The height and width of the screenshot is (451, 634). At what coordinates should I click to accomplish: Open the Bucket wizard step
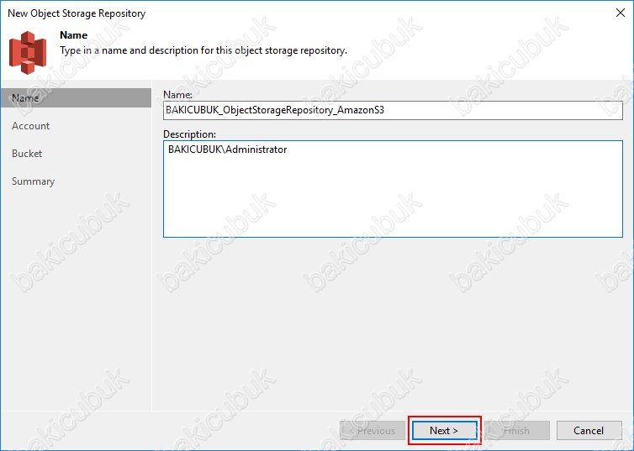27,154
